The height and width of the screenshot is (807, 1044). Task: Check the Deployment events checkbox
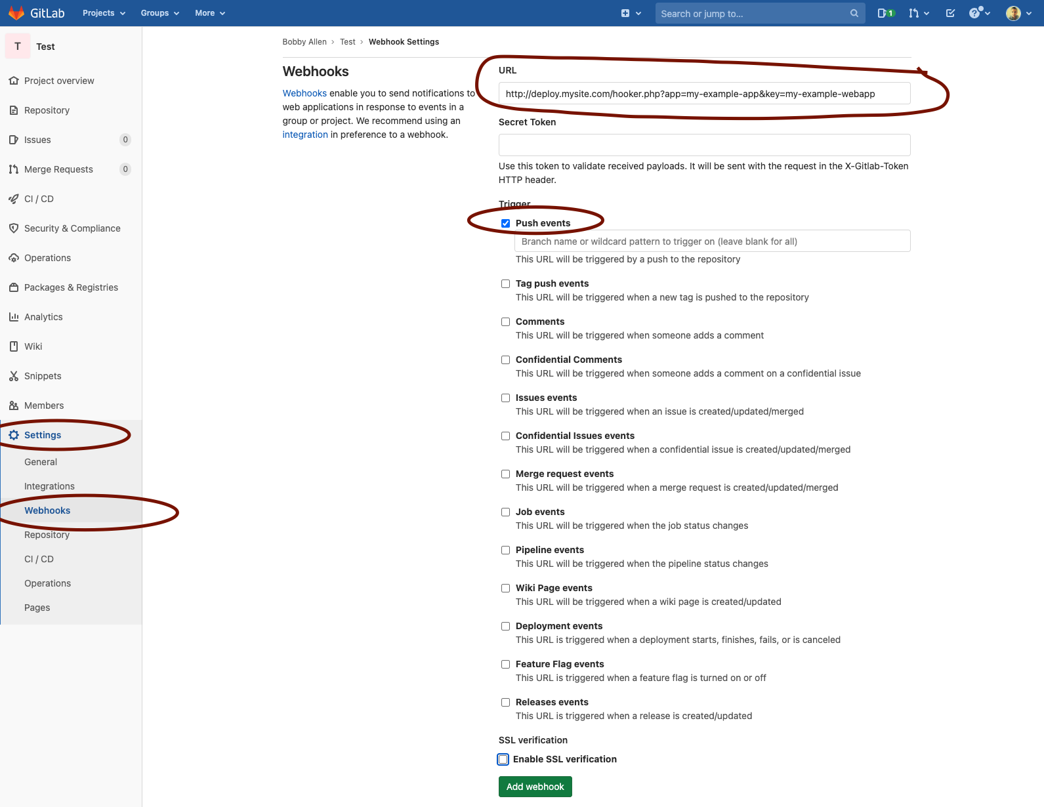coord(505,626)
